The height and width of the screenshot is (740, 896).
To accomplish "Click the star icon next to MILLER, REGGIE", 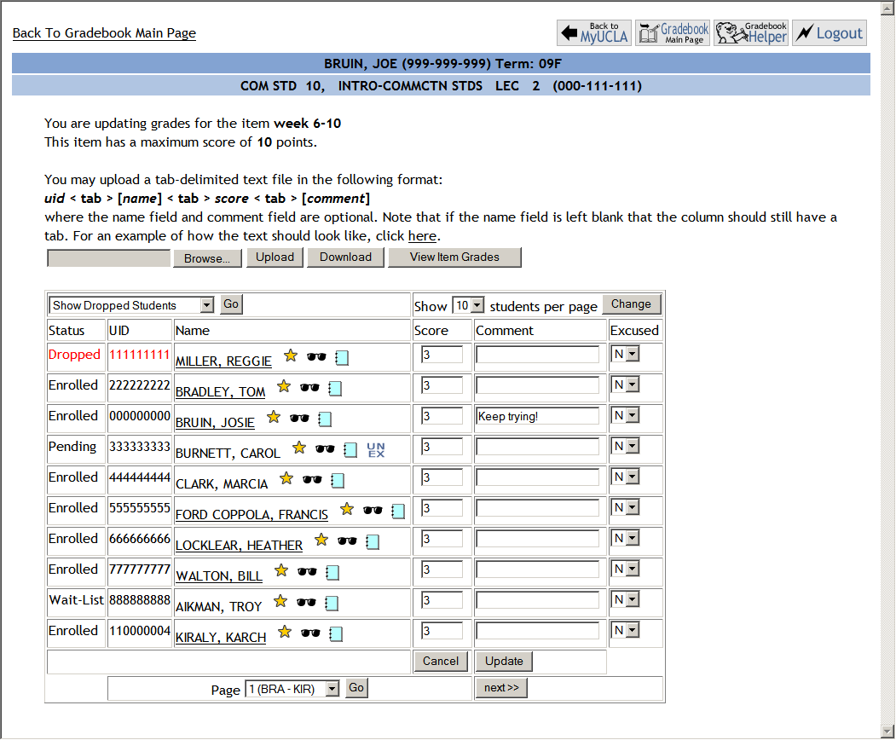I will pos(290,356).
